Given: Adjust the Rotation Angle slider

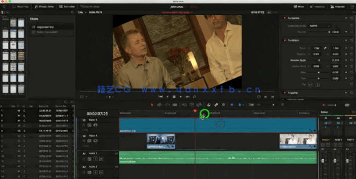Looking at the screenshot, I should coord(319,60).
